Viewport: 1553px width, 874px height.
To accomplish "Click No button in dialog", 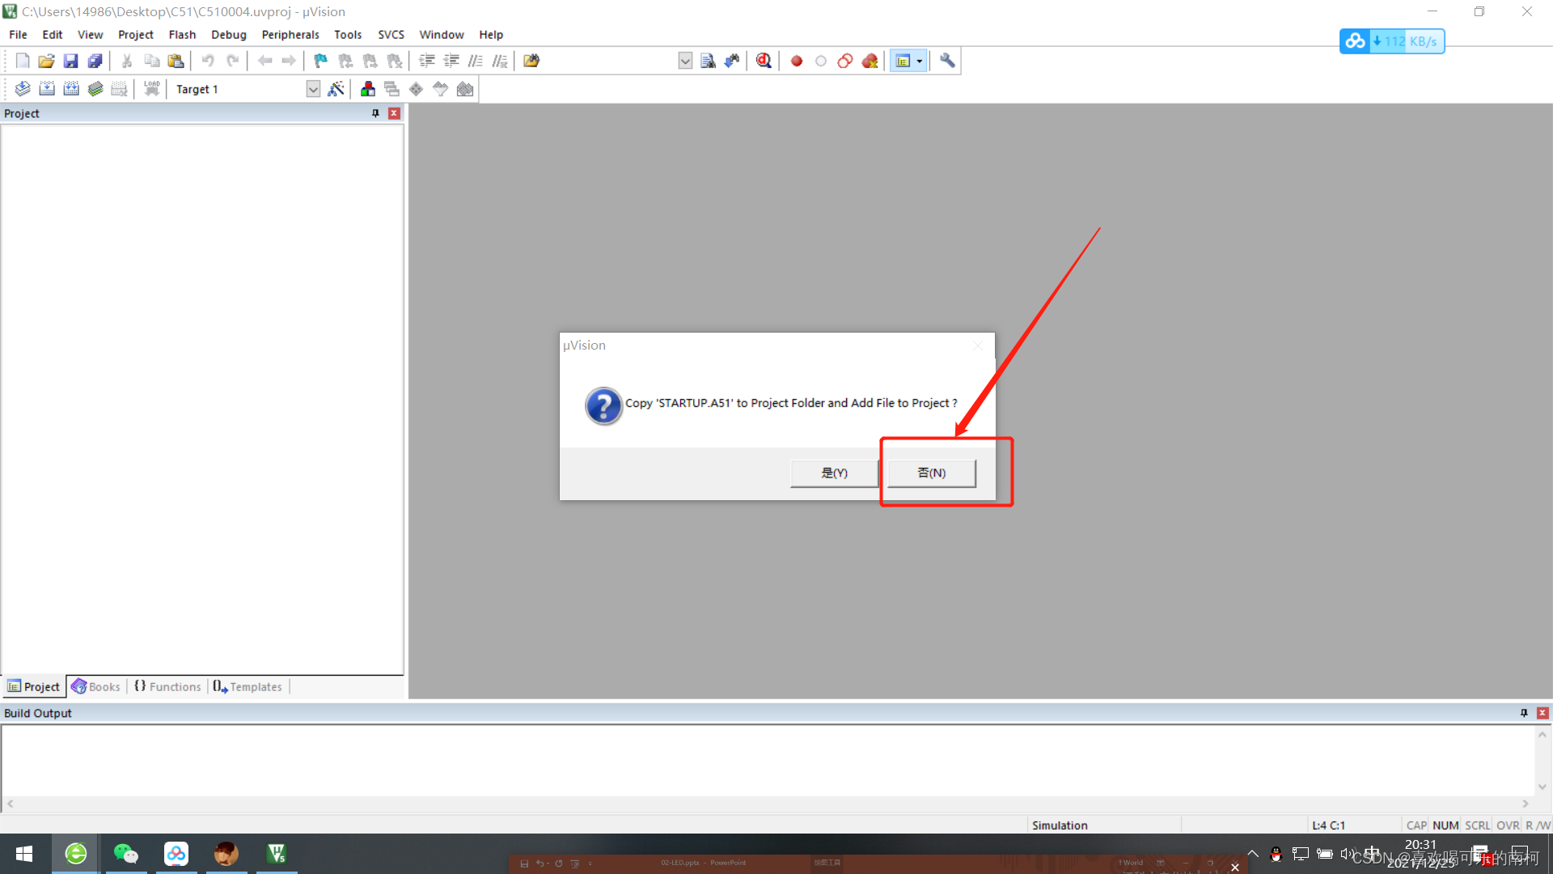I will (x=931, y=472).
